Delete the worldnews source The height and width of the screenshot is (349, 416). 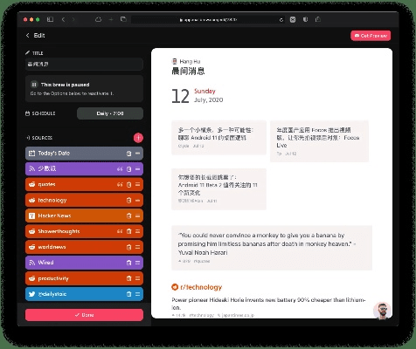(128, 247)
